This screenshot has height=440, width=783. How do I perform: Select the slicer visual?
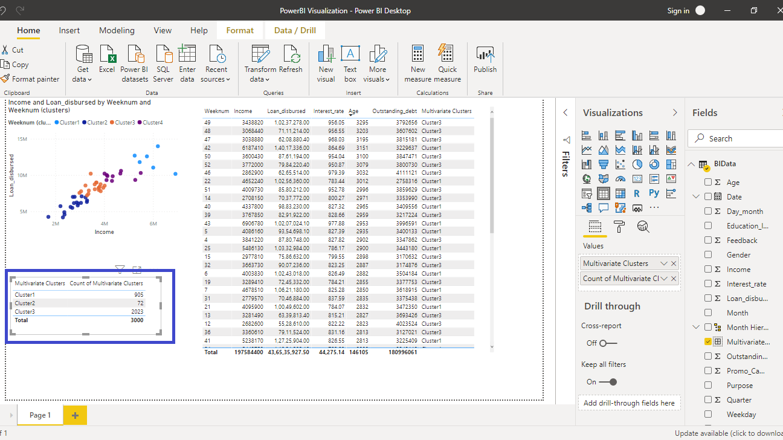click(587, 193)
